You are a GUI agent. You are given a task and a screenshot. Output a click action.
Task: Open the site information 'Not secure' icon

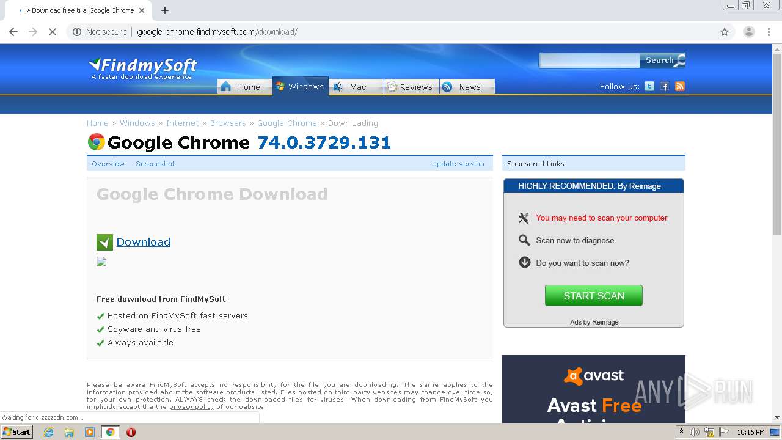[77, 32]
